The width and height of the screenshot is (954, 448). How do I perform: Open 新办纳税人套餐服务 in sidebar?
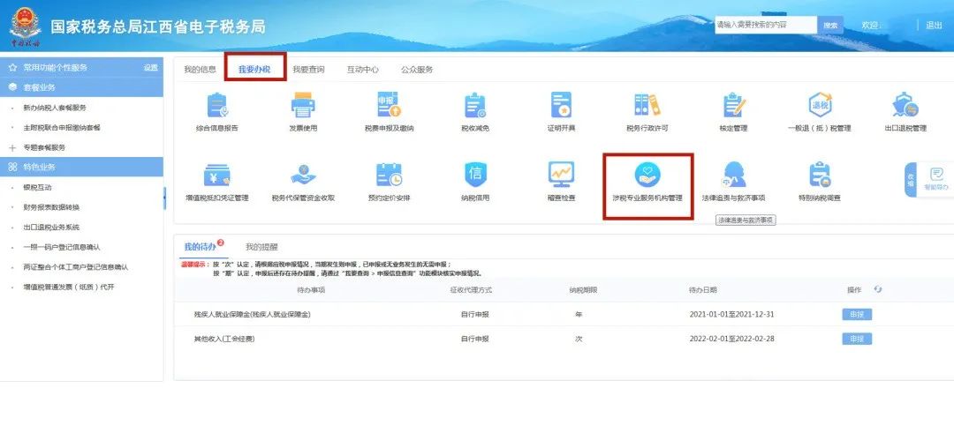click(x=55, y=108)
